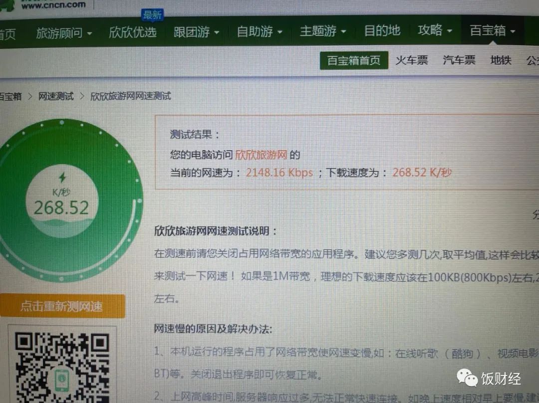Image resolution: width=539 pixels, height=403 pixels.
Task: Select the 汽车票 tab
Action: pos(458,60)
